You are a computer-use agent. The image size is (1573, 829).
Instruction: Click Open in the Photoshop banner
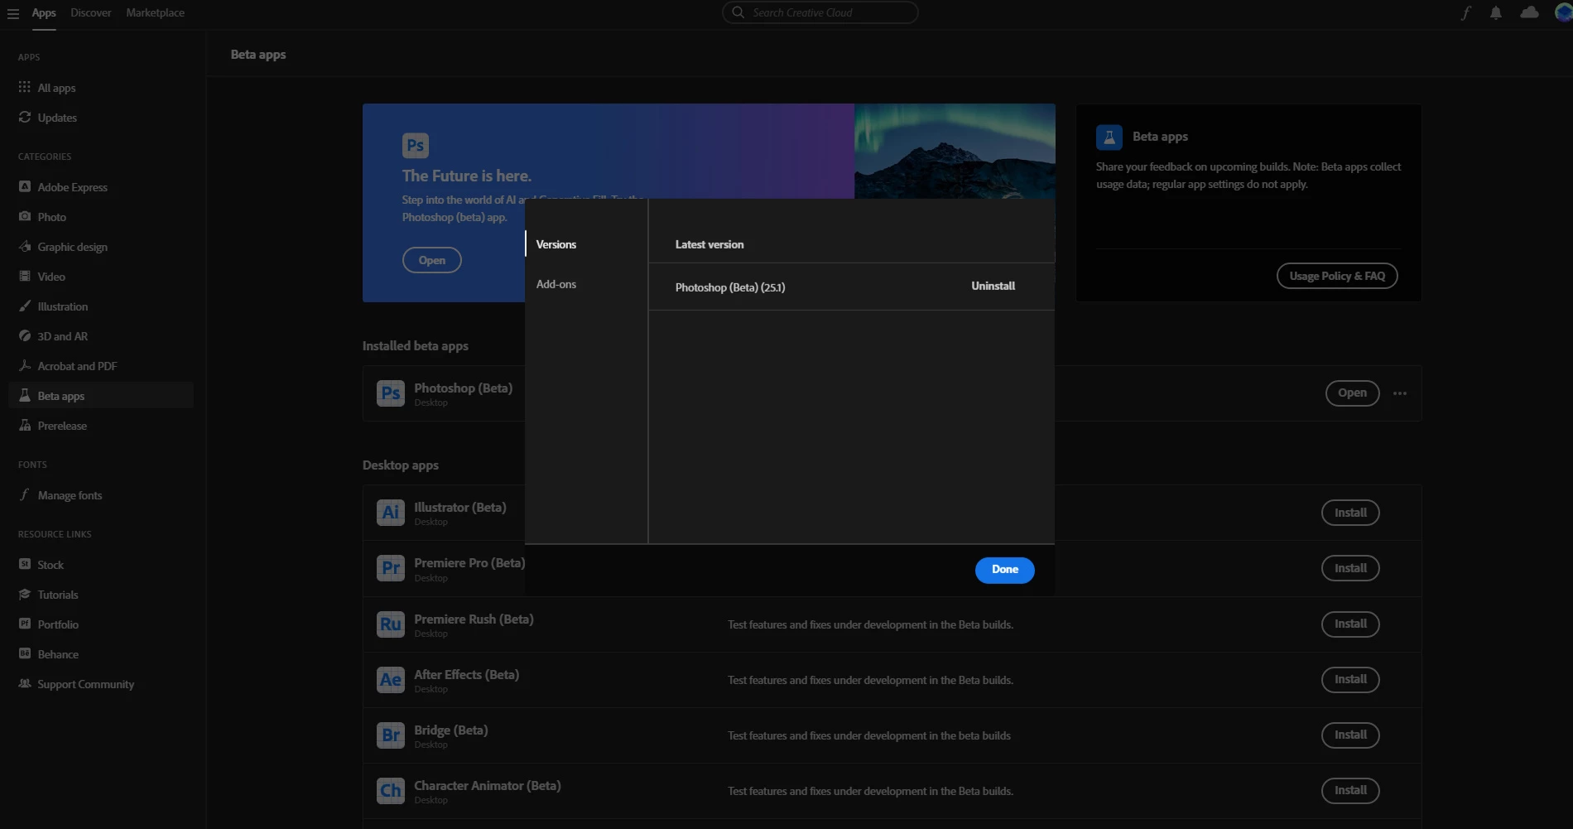point(432,260)
